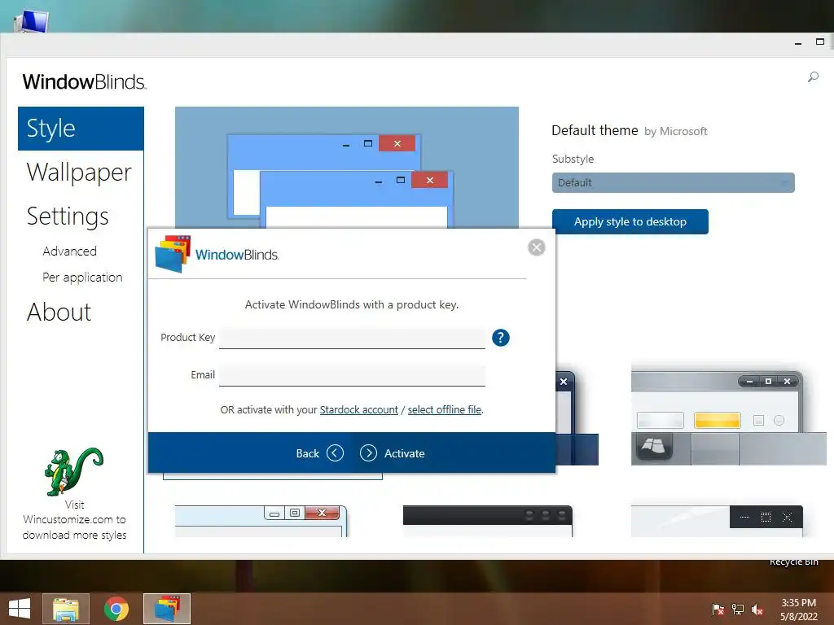Select the large Default theme preview

(x=347, y=168)
